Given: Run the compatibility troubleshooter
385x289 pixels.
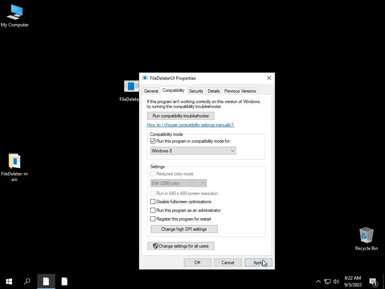Looking at the screenshot, I should (x=181, y=116).
